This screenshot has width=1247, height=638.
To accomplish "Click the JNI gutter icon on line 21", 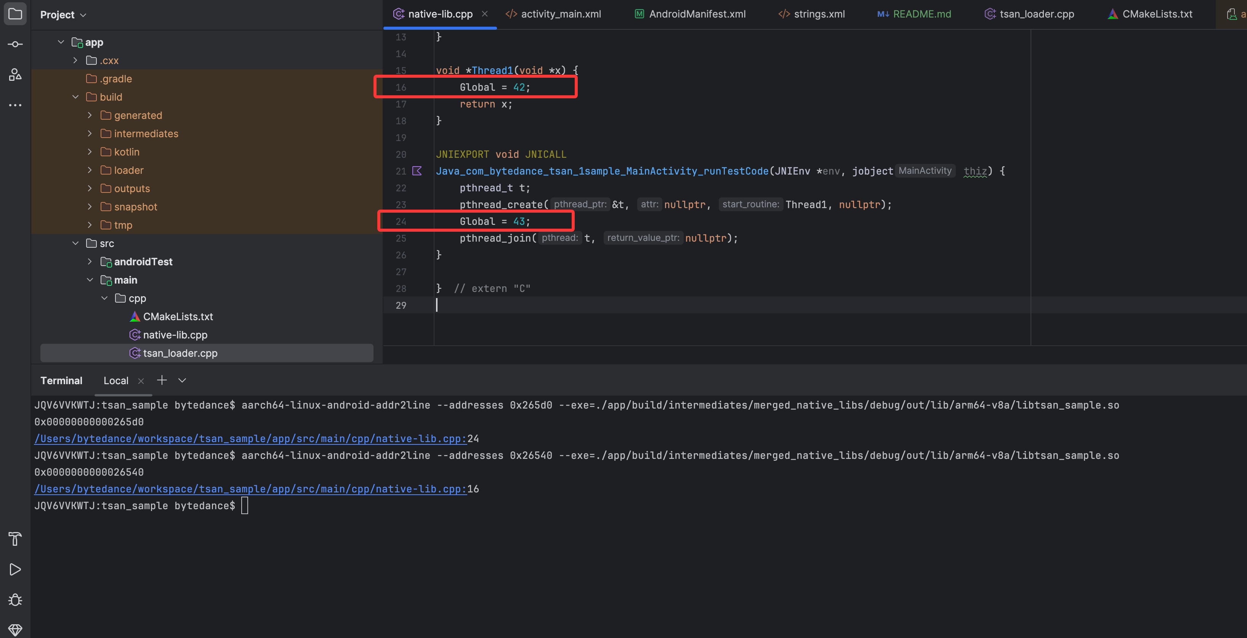I will 417,171.
